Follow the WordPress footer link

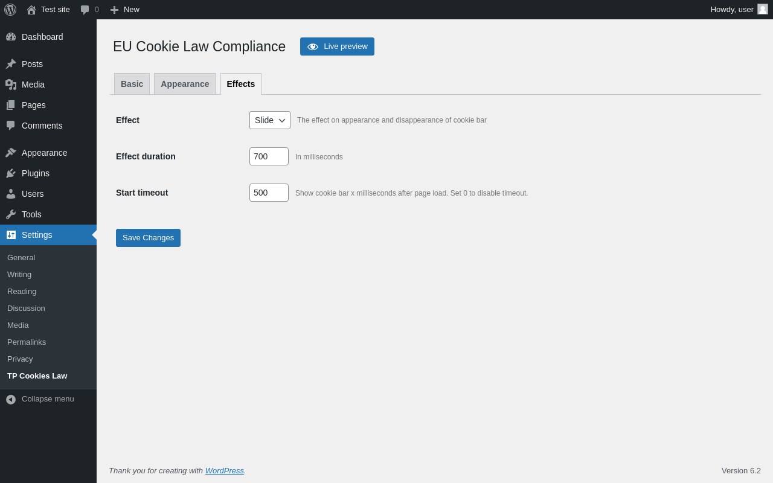[x=225, y=471]
